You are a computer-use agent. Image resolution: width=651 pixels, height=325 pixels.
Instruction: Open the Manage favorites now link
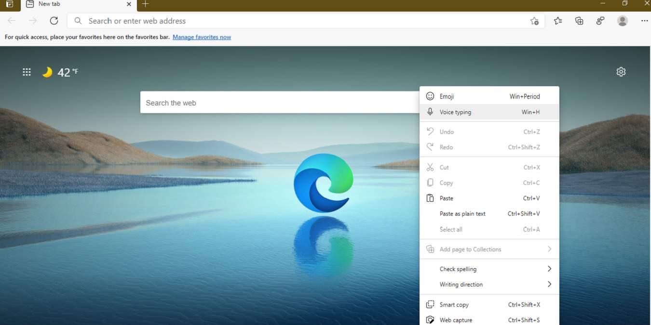coord(202,37)
